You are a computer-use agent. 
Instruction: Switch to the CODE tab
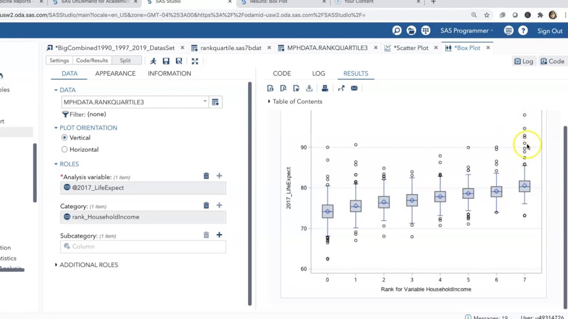[x=282, y=74]
